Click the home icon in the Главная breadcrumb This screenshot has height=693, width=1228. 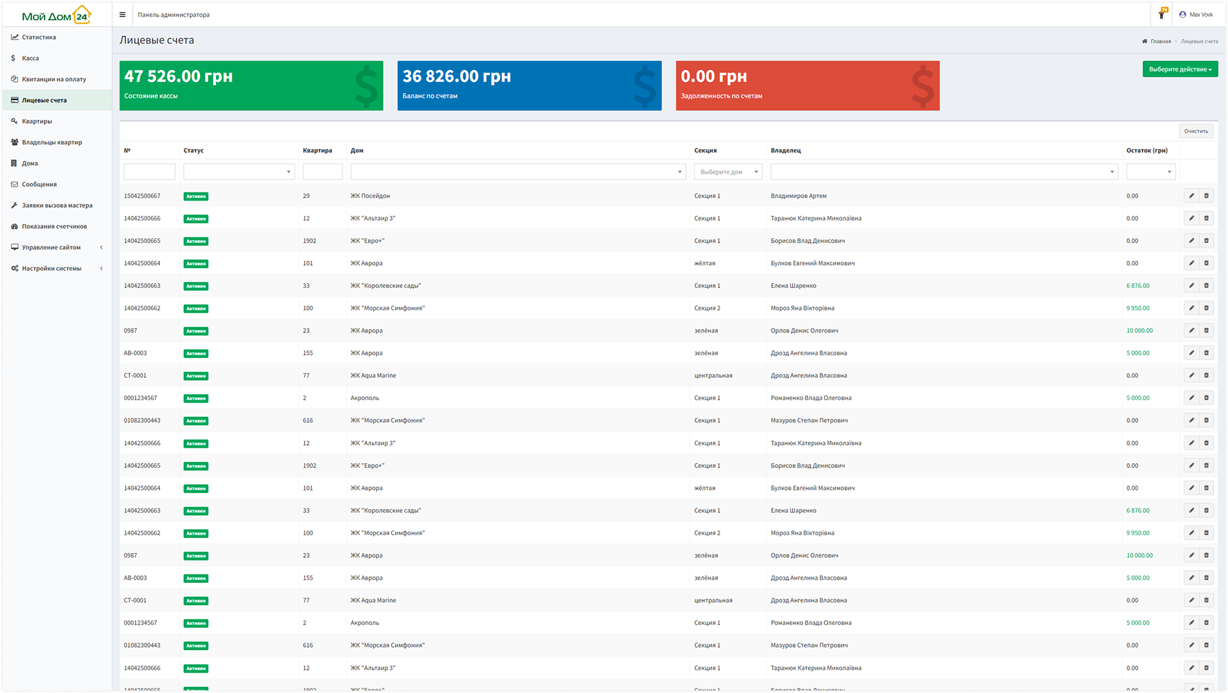(1145, 41)
